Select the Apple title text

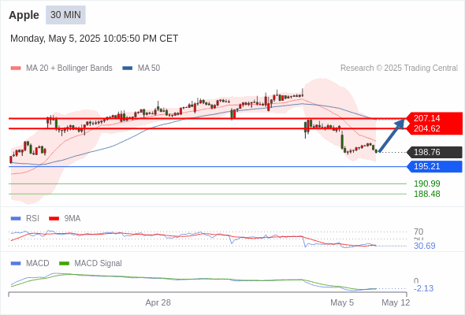[24, 15]
